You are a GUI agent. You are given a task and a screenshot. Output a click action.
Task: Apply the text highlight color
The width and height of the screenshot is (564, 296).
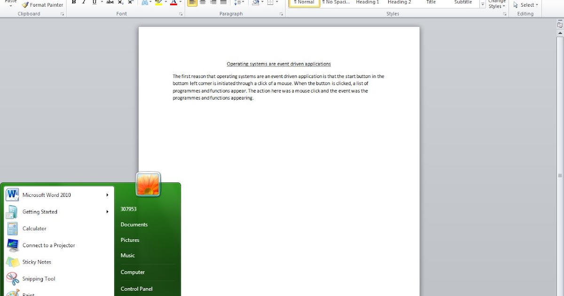(x=158, y=2)
